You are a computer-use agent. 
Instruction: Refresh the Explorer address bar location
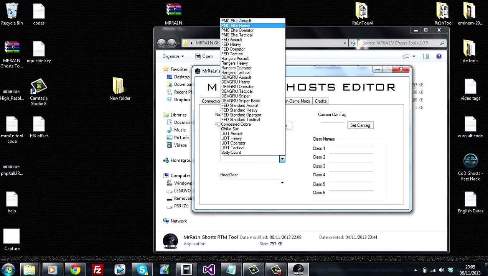pyautogui.click(x=353, y=43)
